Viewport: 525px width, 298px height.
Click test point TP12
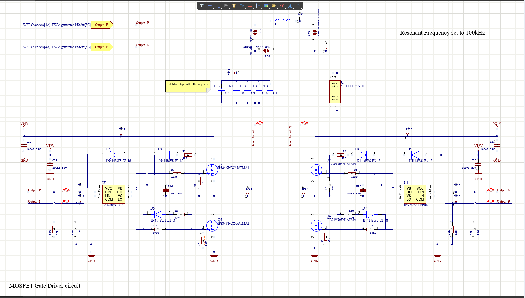pyautogui.click(x=121, y=134)
